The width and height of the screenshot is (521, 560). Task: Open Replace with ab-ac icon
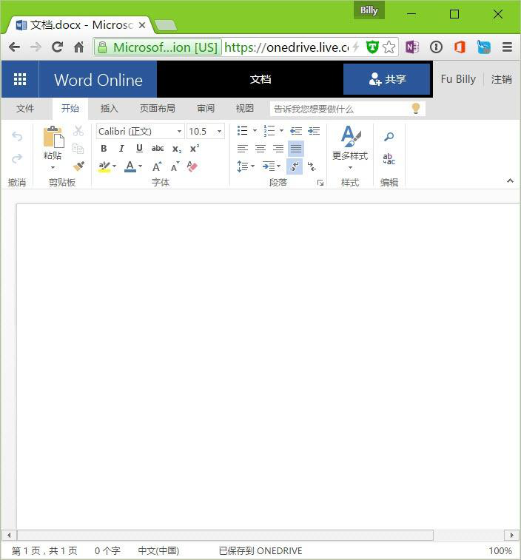[389, 158]
